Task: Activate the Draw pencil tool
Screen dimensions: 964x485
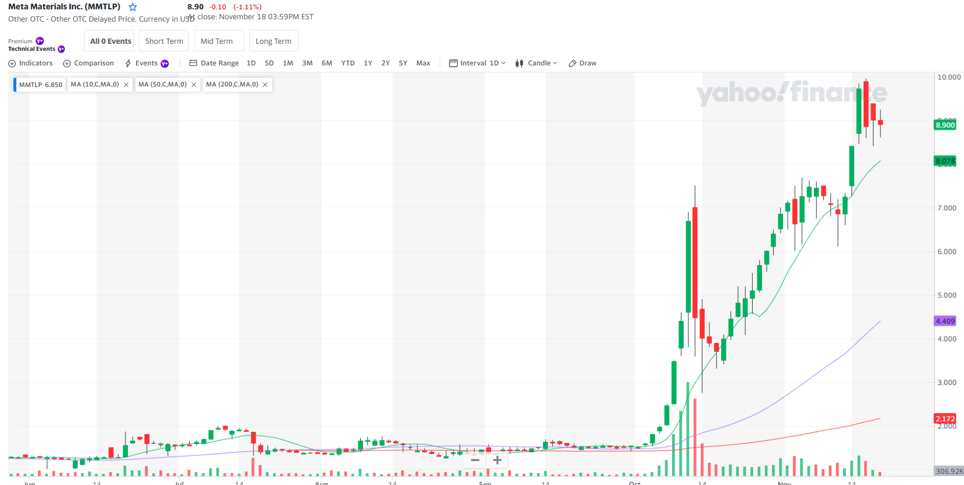Action: (583, 63)
